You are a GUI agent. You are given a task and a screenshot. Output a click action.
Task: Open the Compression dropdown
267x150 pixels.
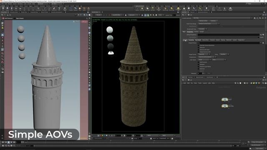[x=207, y=57]
